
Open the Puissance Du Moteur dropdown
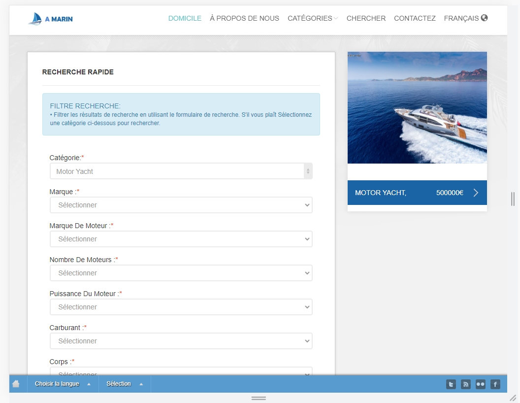click(x=181, y=307)
